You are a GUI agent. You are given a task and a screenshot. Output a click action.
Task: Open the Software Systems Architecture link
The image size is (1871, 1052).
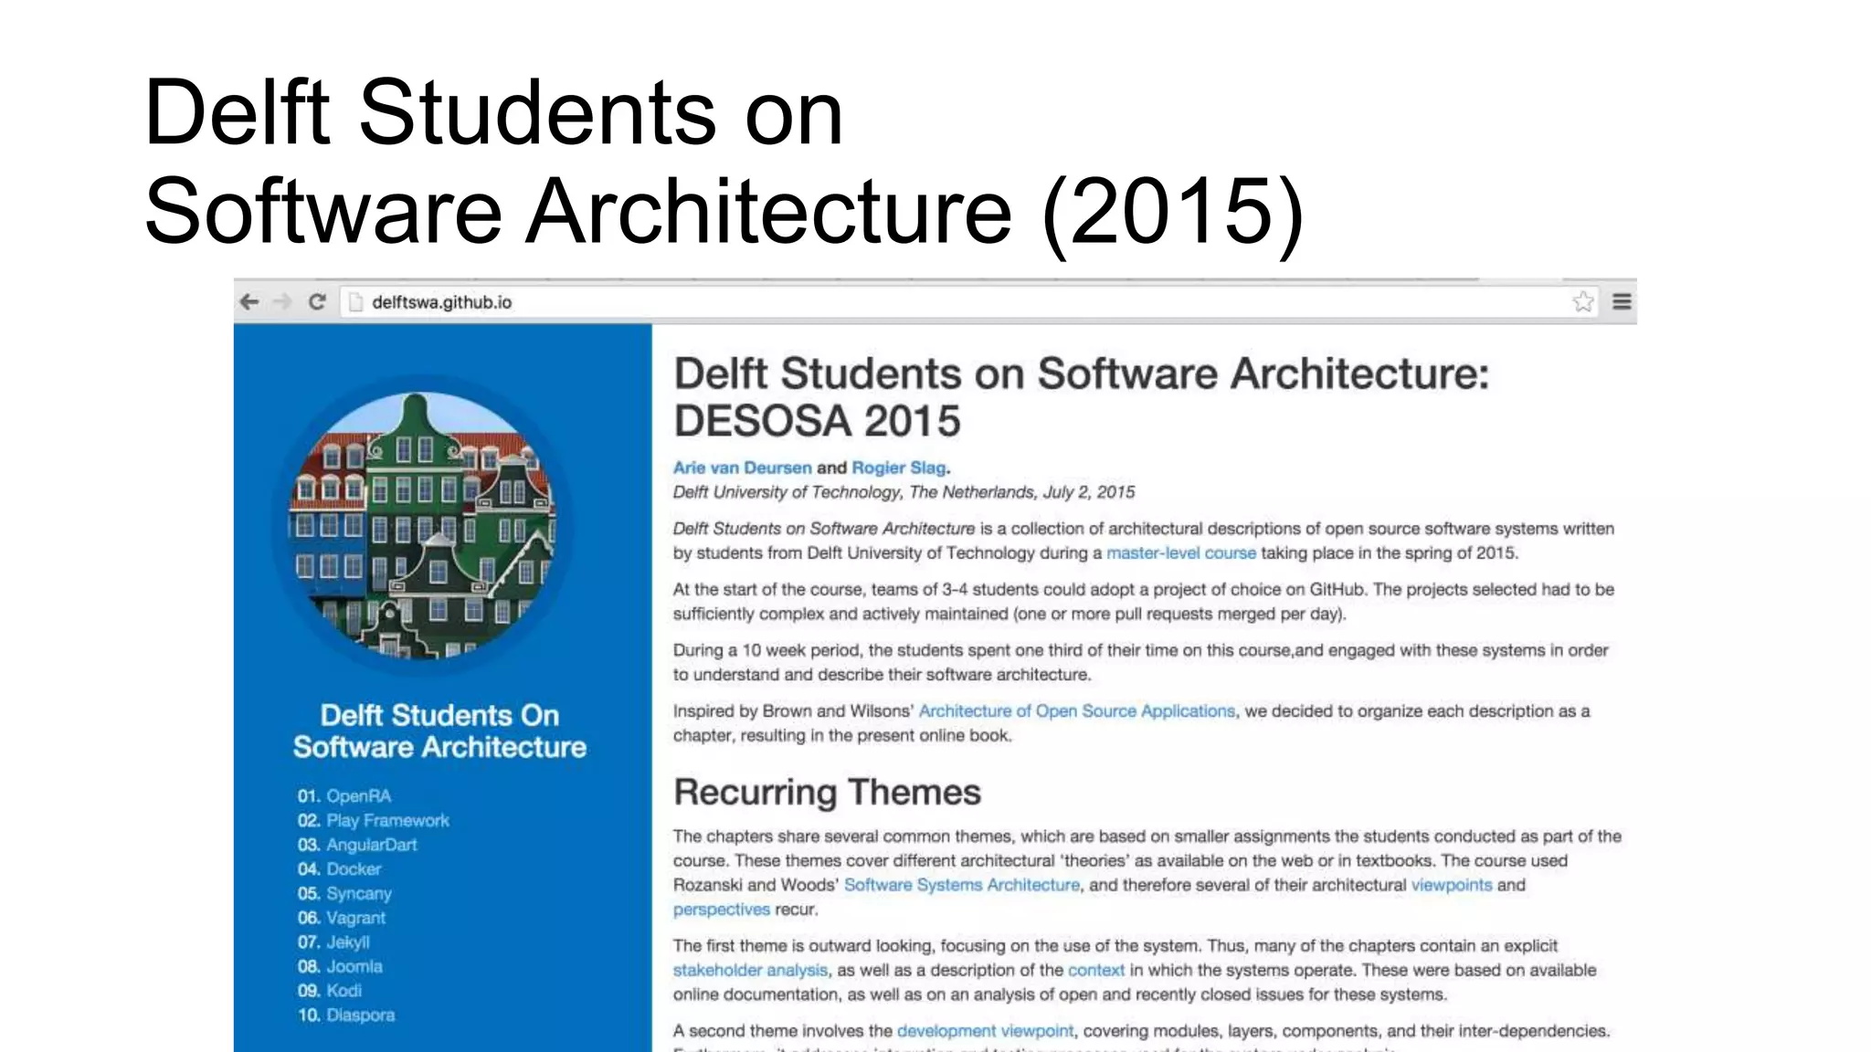[962, 885]
